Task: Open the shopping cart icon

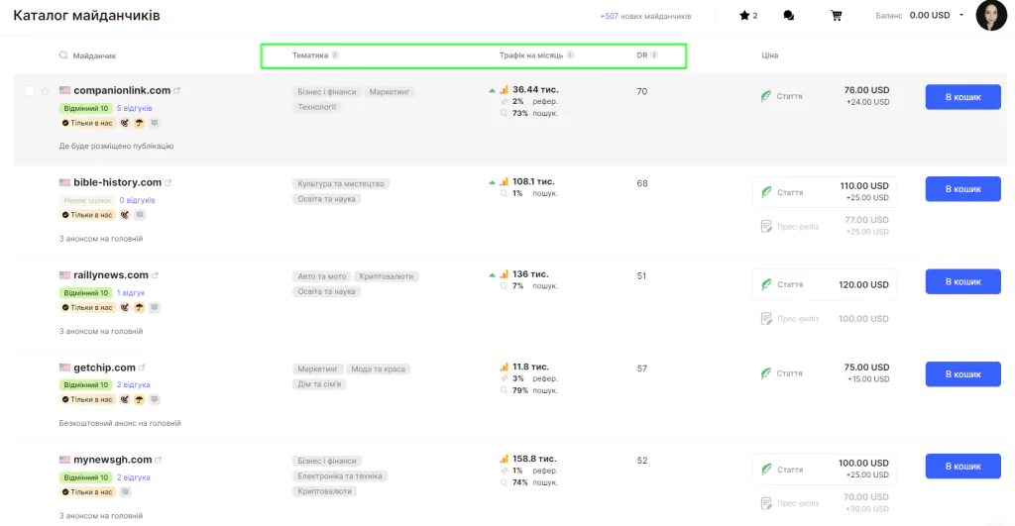Action: click(837, 16)
